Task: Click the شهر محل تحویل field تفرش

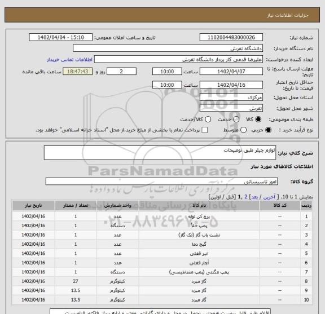Action: tap(231, 108)
